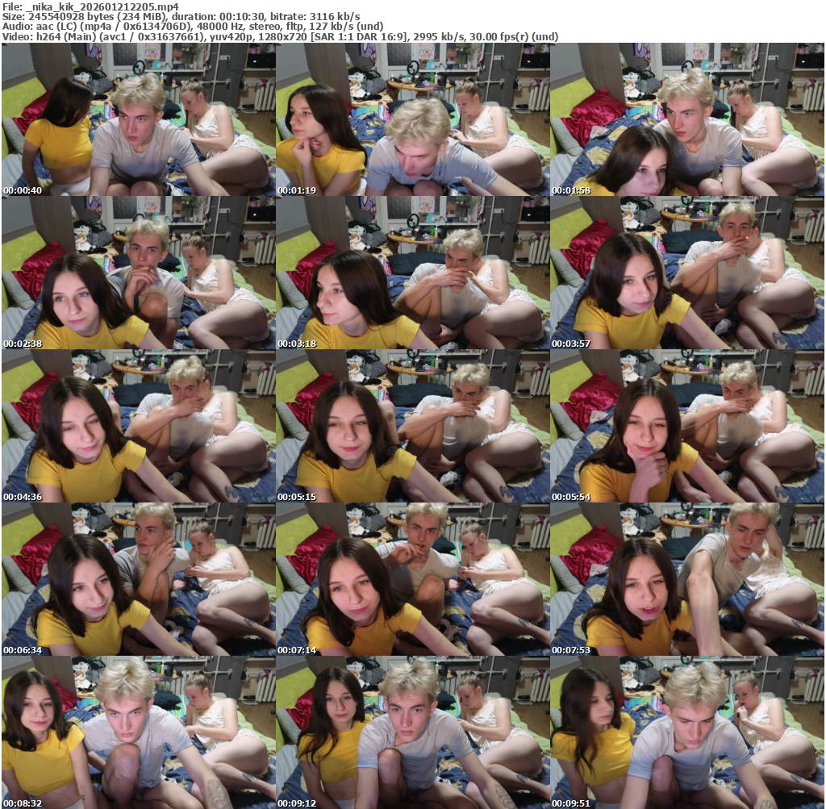
Task: Click the thumbnail timestamped 00:00:40
Action: tap(138, 119)
